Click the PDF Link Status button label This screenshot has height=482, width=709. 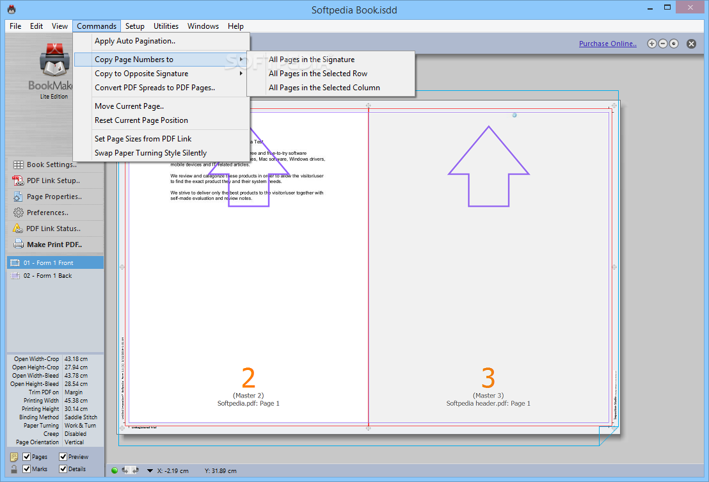[53, 229]
